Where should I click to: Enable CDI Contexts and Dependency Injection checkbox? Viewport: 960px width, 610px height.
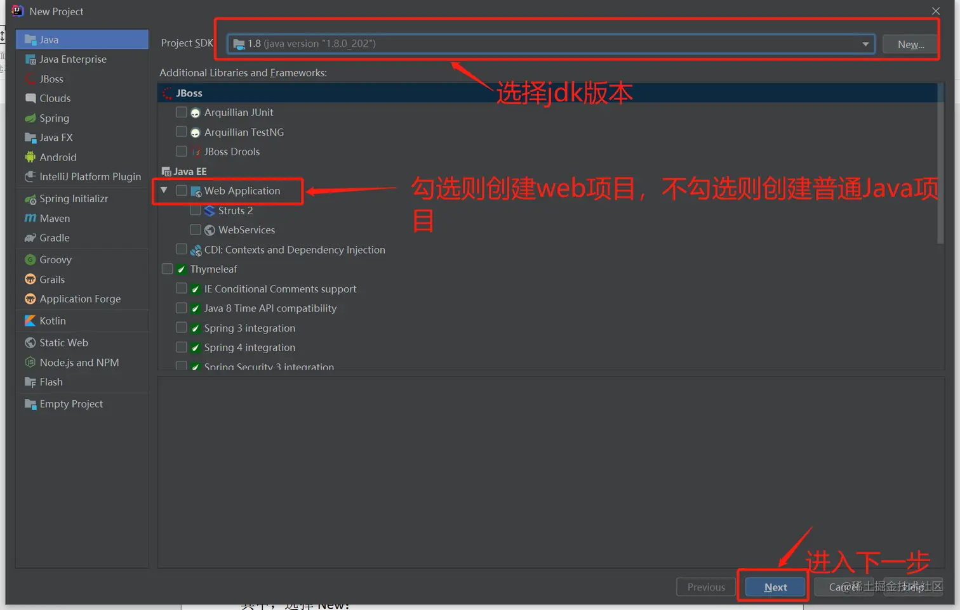pos(182,249)
